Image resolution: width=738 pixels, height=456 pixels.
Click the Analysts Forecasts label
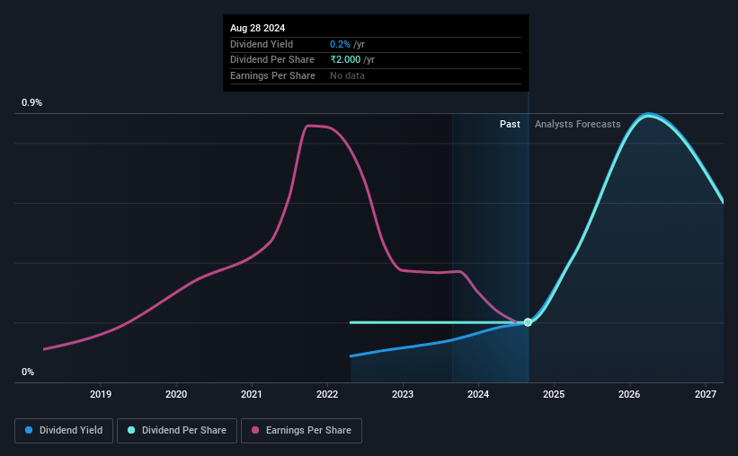[577, 124]
